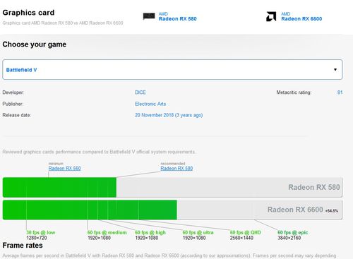
Task: Click the Radeon RX 580 green performance bar
Action: click(x=59, y=187)
